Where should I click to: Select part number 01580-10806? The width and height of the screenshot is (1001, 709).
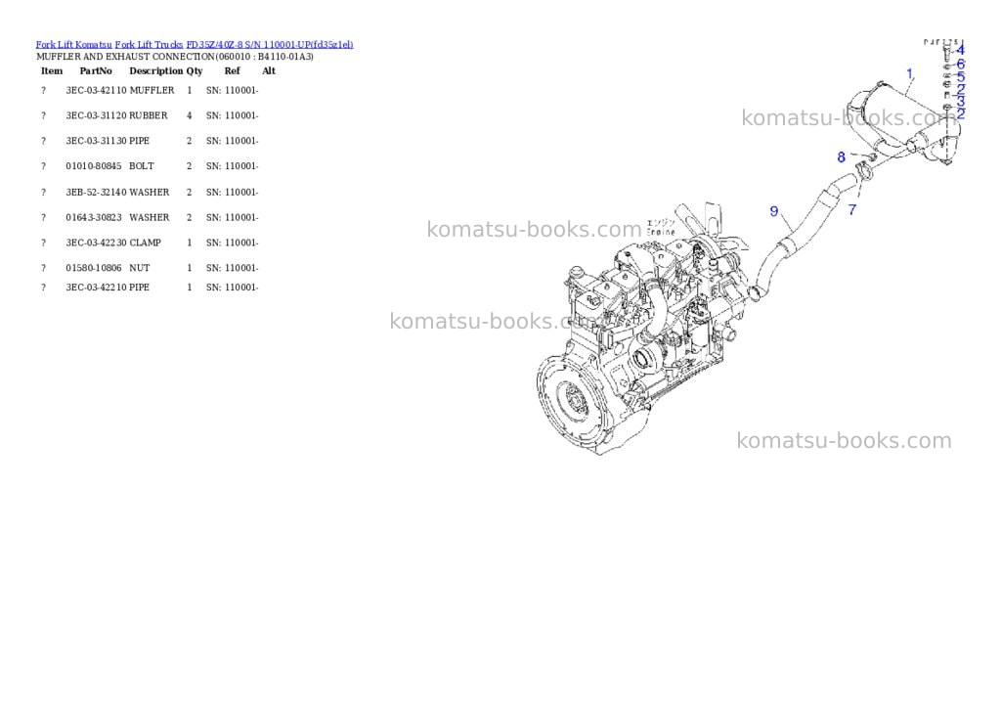(x=93, y=268)
